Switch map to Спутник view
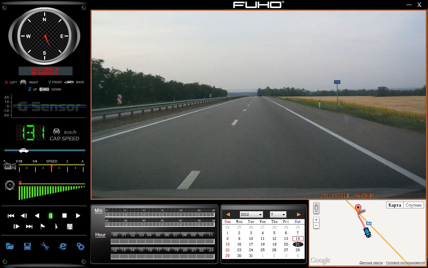Image resolution: width=428 pixels, height=268 pixels. click(x=414, y=205)
